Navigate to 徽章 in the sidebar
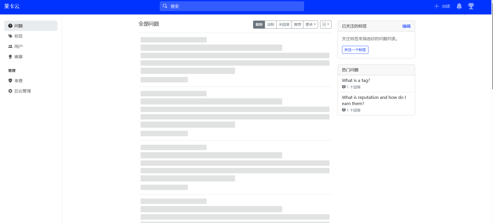 tap(31, 57)
